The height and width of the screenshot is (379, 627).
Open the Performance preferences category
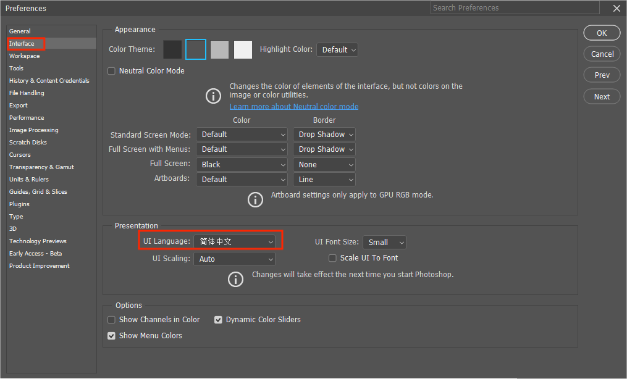(27, 118)
